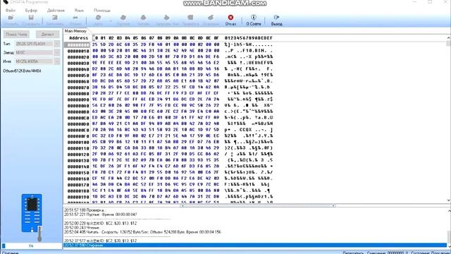Image resolution: width=451 pixels, height=254 pixels.
Task: Open the dropdown arrow beside Авто
Action: pos(111,20)
